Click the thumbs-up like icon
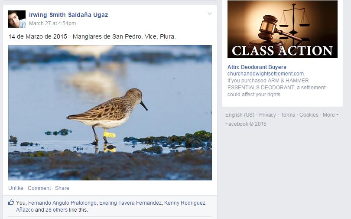Image resolution: width=351 pixels, height=219 pixels. click(11, 202)
